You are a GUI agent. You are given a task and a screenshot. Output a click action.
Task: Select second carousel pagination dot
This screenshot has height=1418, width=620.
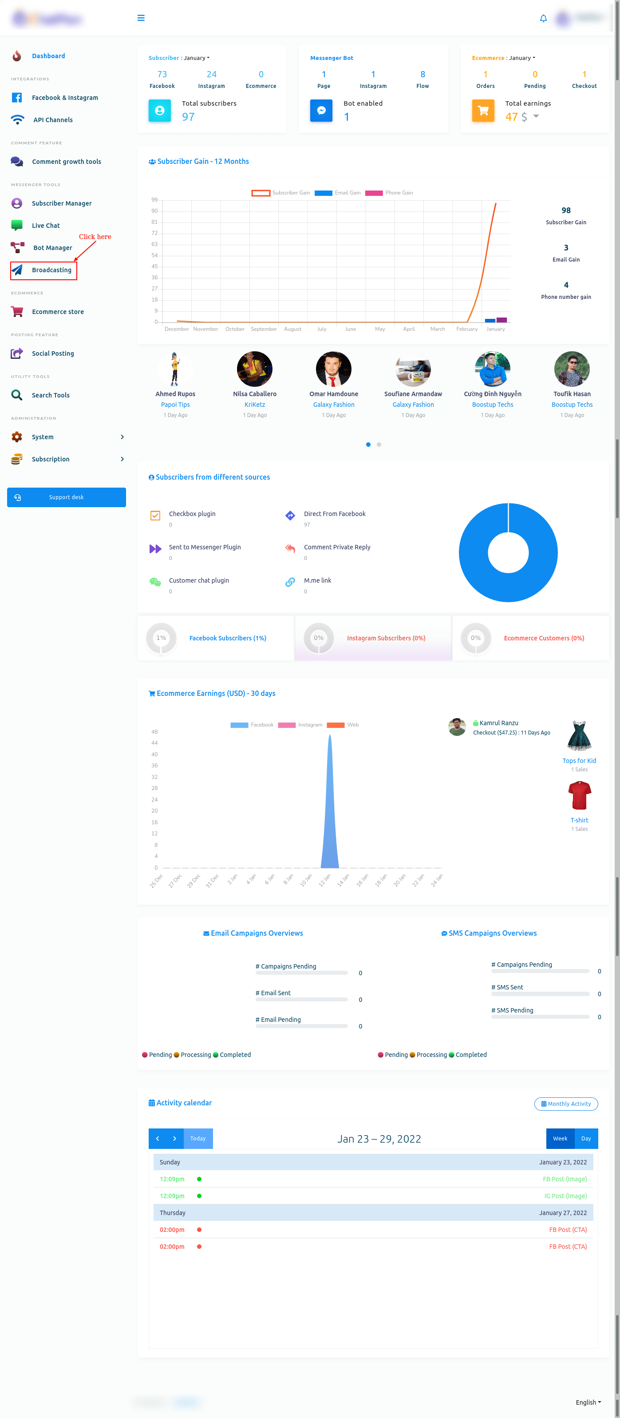(379, 444)
